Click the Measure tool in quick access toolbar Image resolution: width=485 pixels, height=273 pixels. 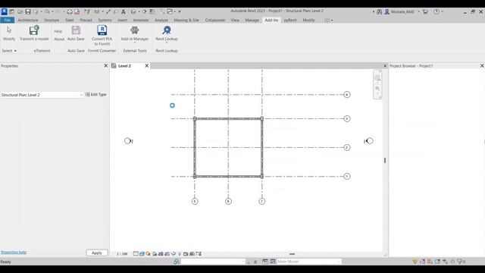(97, 12)
